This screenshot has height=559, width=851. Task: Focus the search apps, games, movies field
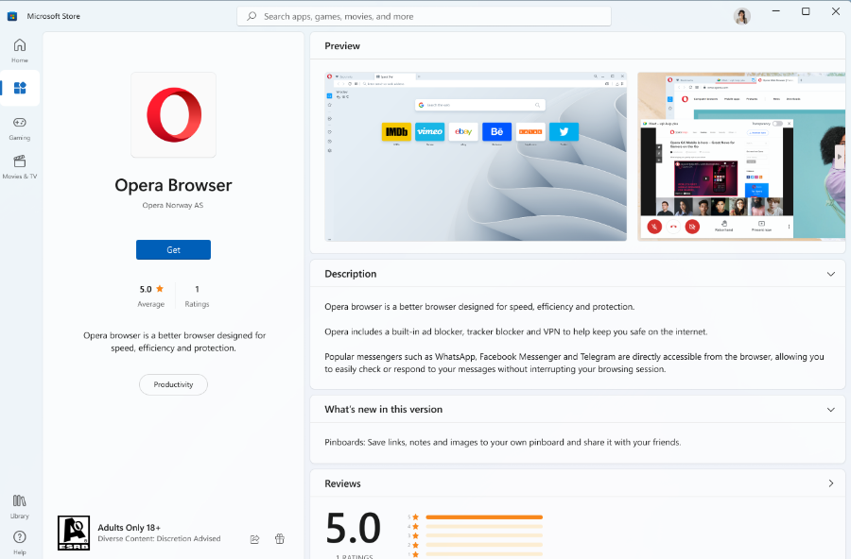point(424,16)
